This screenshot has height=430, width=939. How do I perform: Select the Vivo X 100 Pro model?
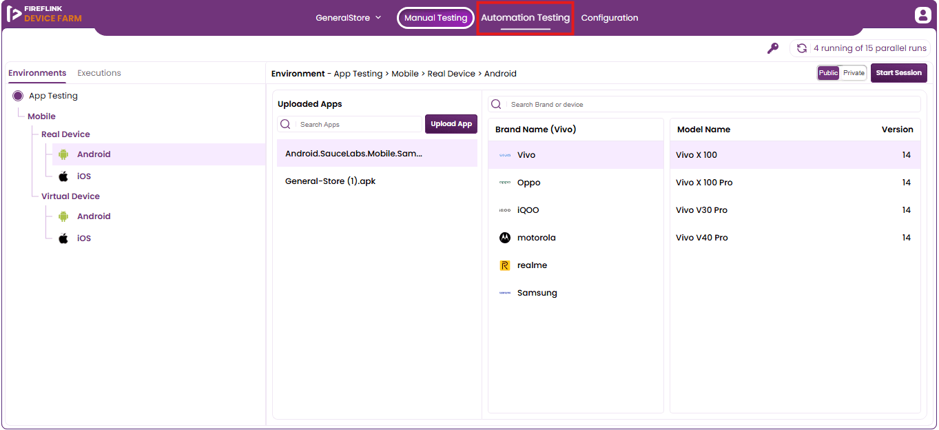coord(795,183)
